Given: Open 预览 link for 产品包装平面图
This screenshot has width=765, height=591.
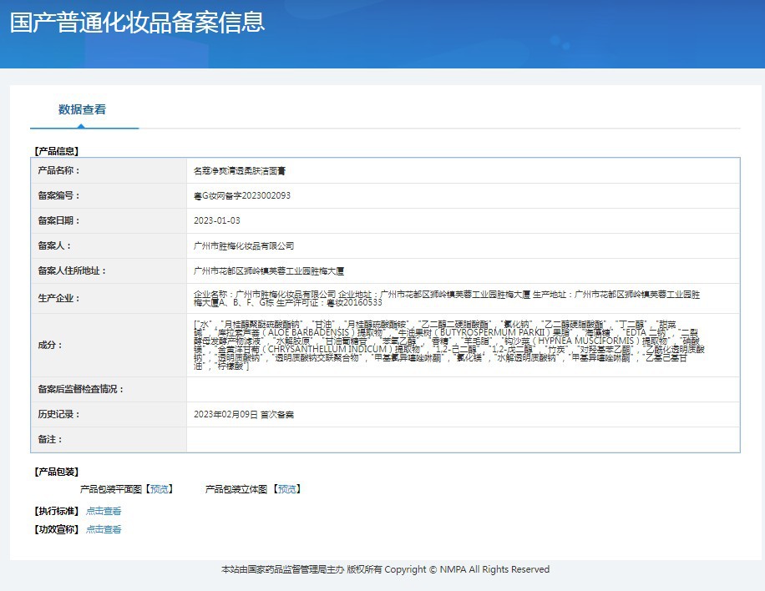Looking at the screenshot, I should [x=159, y=489].
